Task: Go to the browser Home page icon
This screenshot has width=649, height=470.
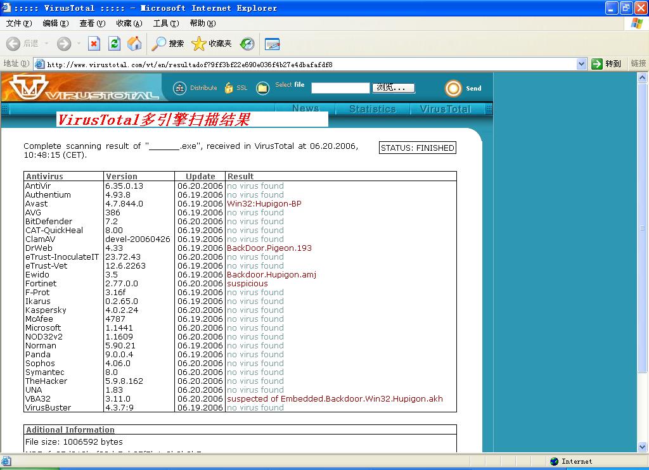Action: [134, 44]
